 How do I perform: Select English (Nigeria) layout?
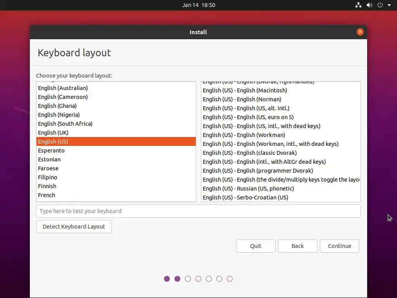[116, 115]
